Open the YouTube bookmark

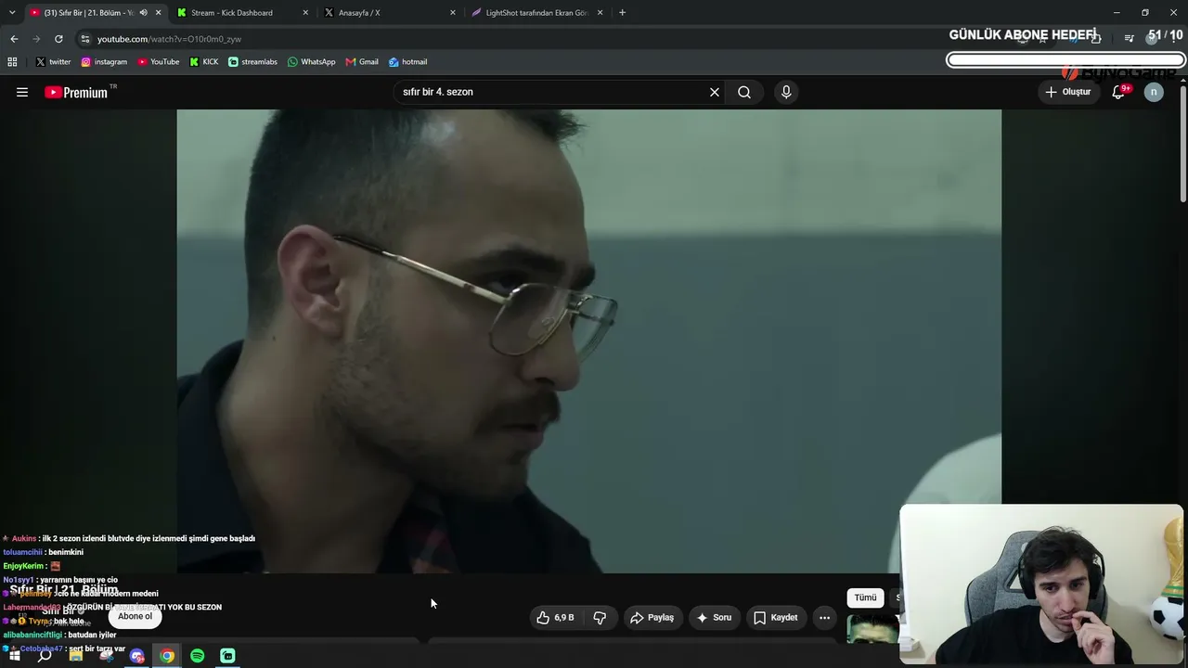[159, 62]
